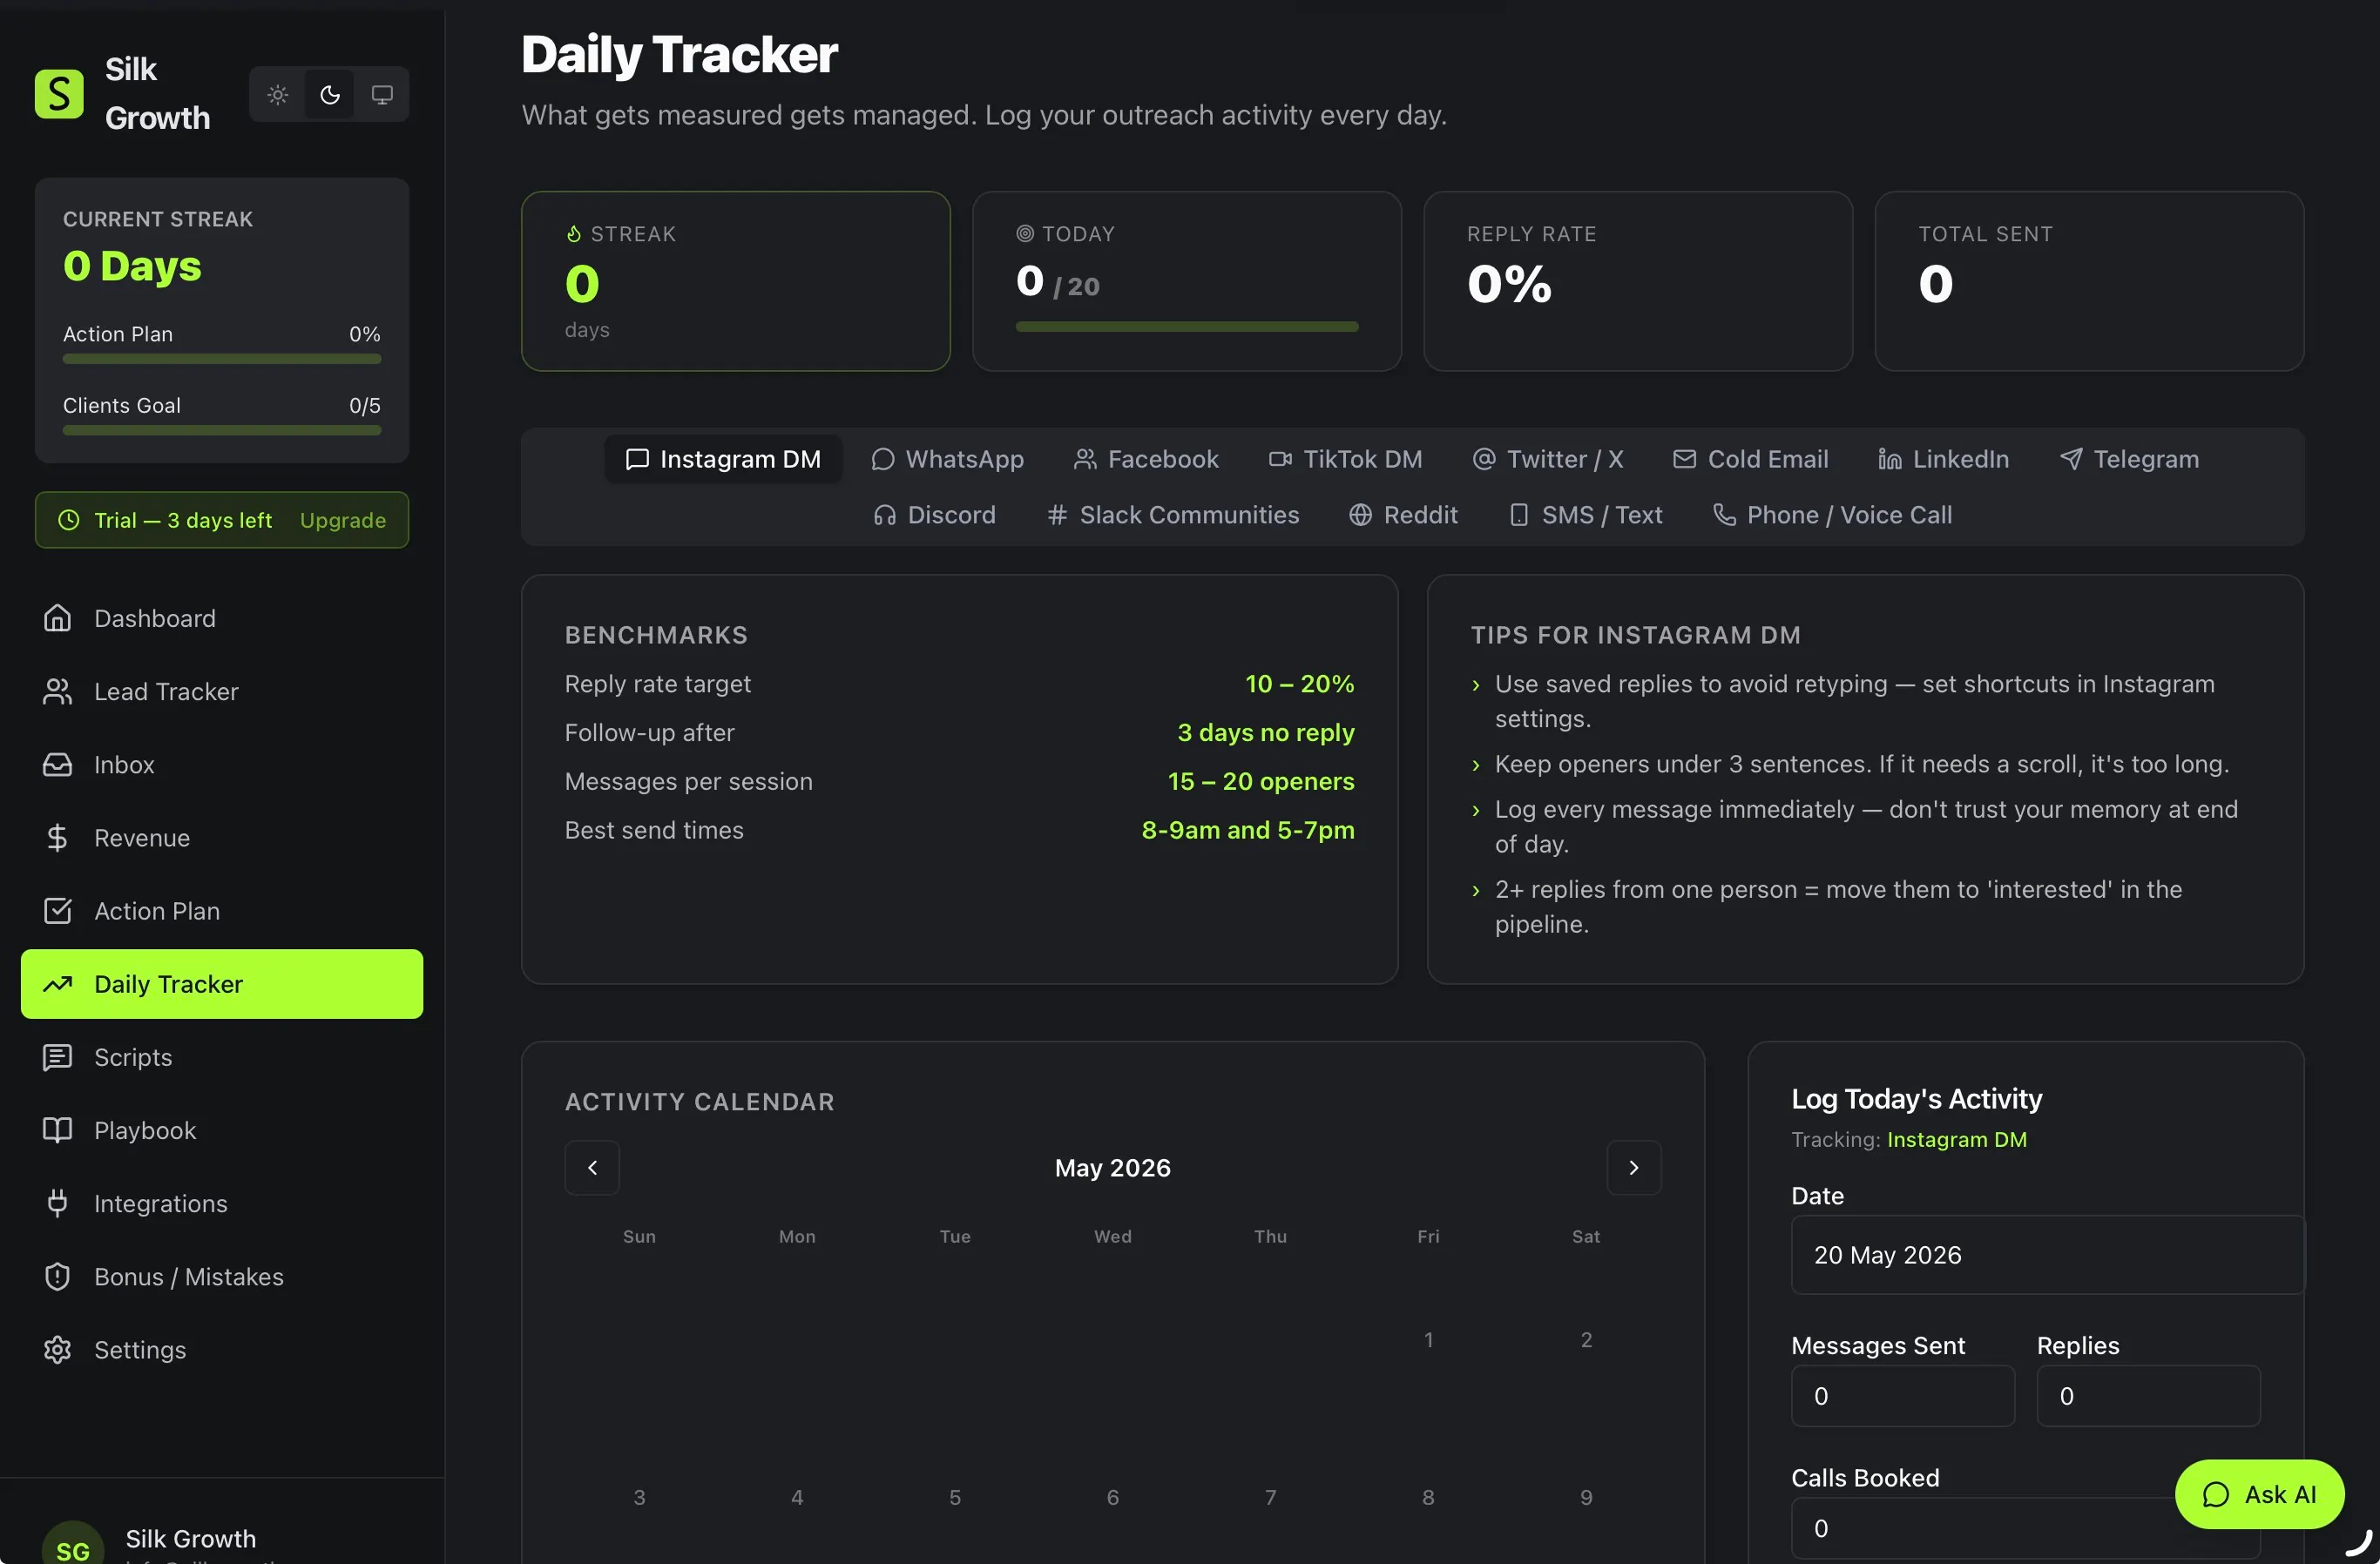Click the Upgrade link
Viewport: 2380px width, 1564px height.
click(x=343, y=520)
